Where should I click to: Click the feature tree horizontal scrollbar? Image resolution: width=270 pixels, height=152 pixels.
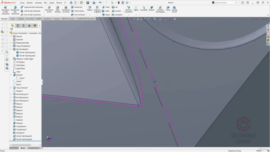pos(21,145)
